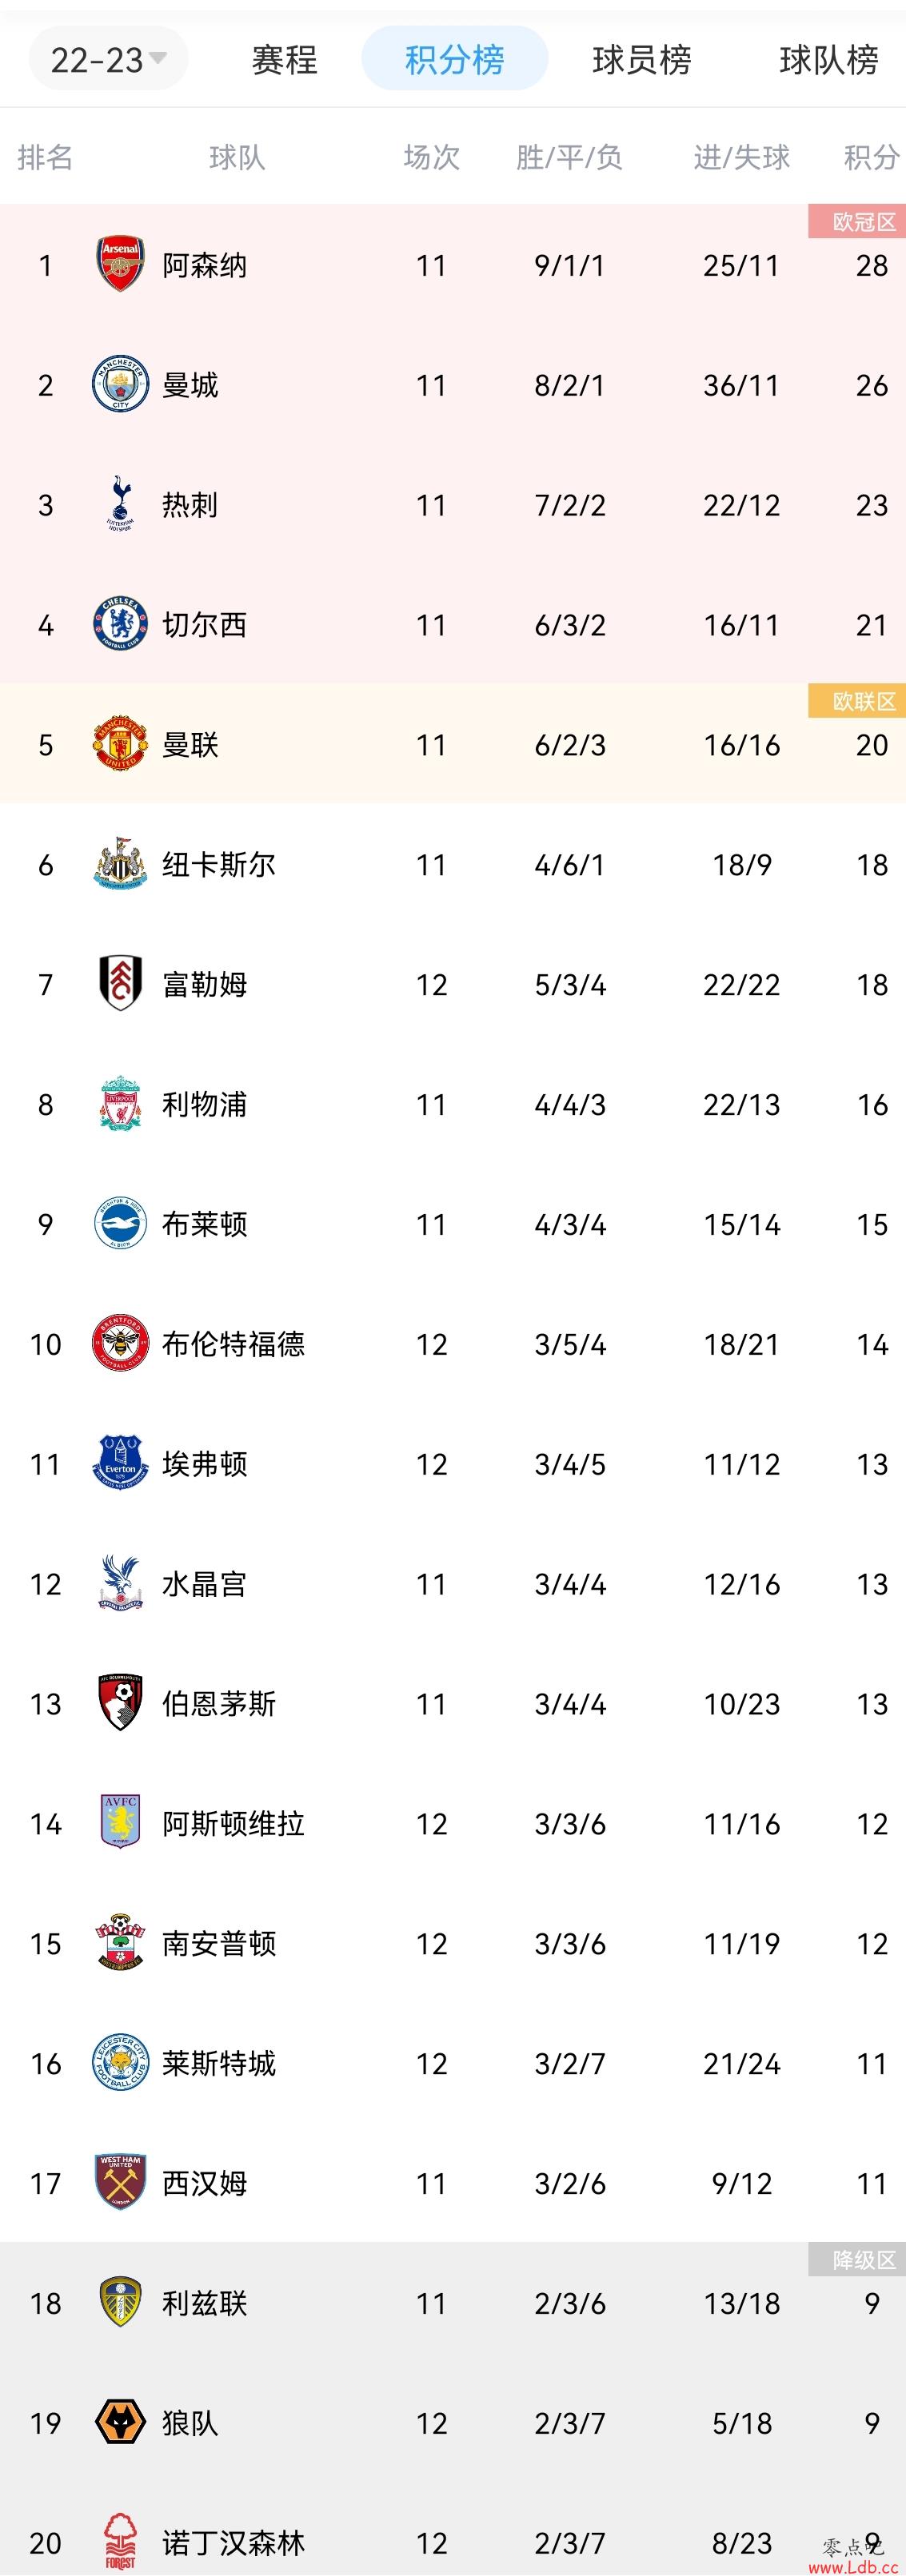Tap the Arsenal club crest
The image size is (906, 2576).
click(x=120, y=265)
